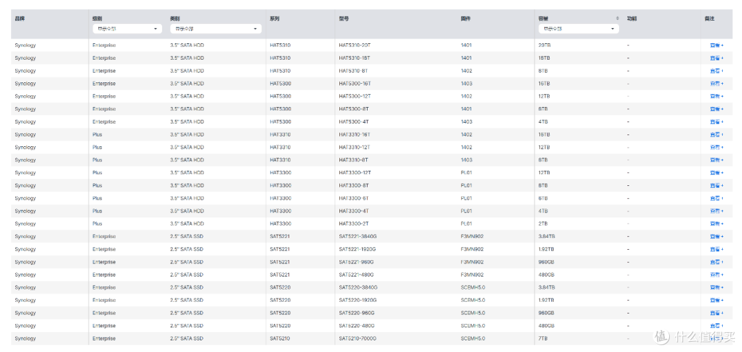Open the 类别 filter dropdown

tap(216, 29)
